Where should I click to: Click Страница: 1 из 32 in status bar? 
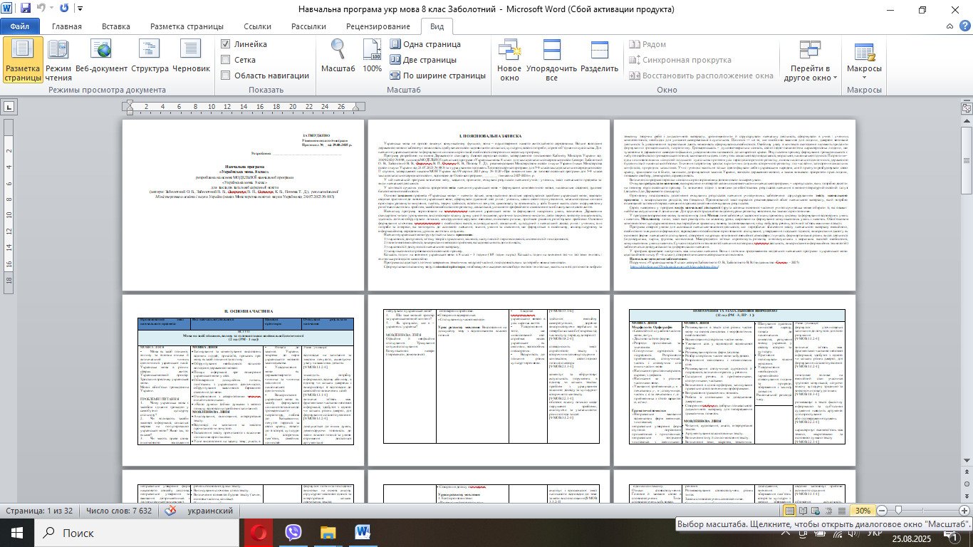tap(39, 511)
